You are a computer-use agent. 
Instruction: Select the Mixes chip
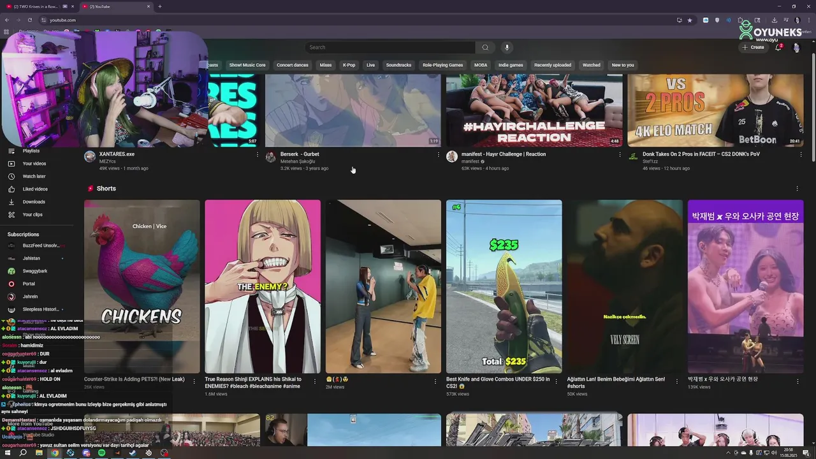pyautogui.click(x=326, y=65)
